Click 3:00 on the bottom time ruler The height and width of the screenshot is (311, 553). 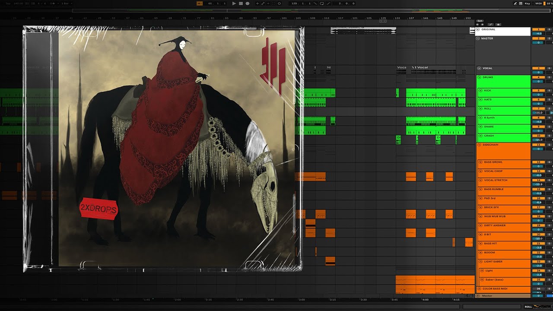click(302, 299)
